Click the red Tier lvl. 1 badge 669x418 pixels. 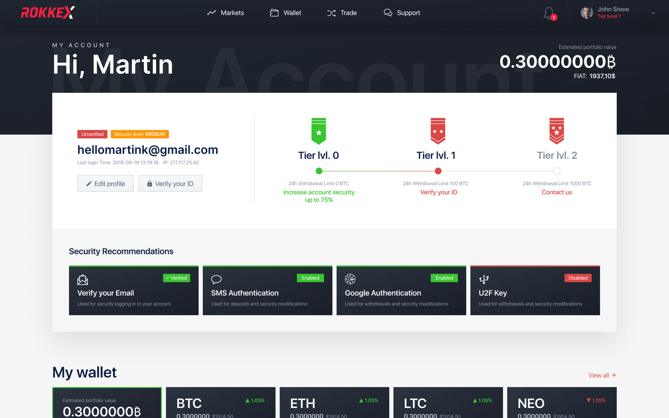click(438, 131)
